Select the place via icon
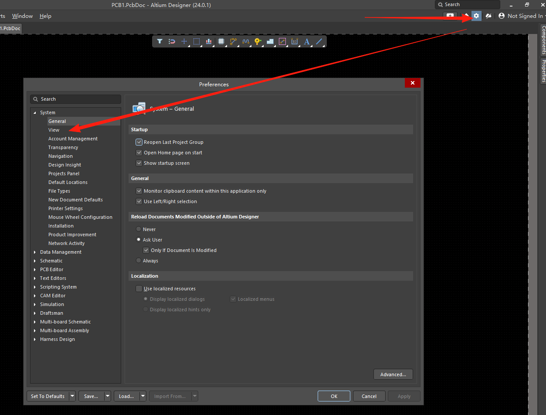Viewport: 546px width, 415px height. (x=258, y=41)
